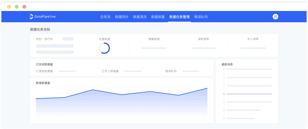308x129 pixels.
Task: Open the 数据同步 navigation tab
Action: coord(122,17)
